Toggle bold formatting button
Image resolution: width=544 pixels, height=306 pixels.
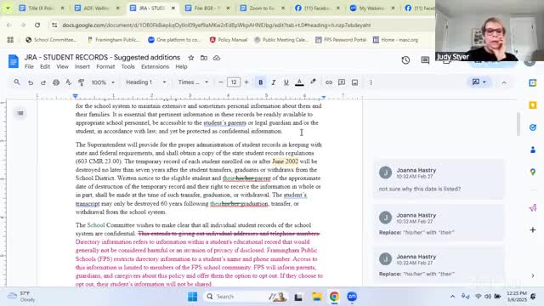(261, 82)
